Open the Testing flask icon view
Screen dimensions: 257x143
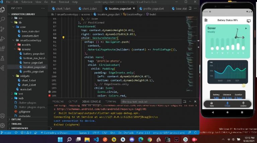2,58
